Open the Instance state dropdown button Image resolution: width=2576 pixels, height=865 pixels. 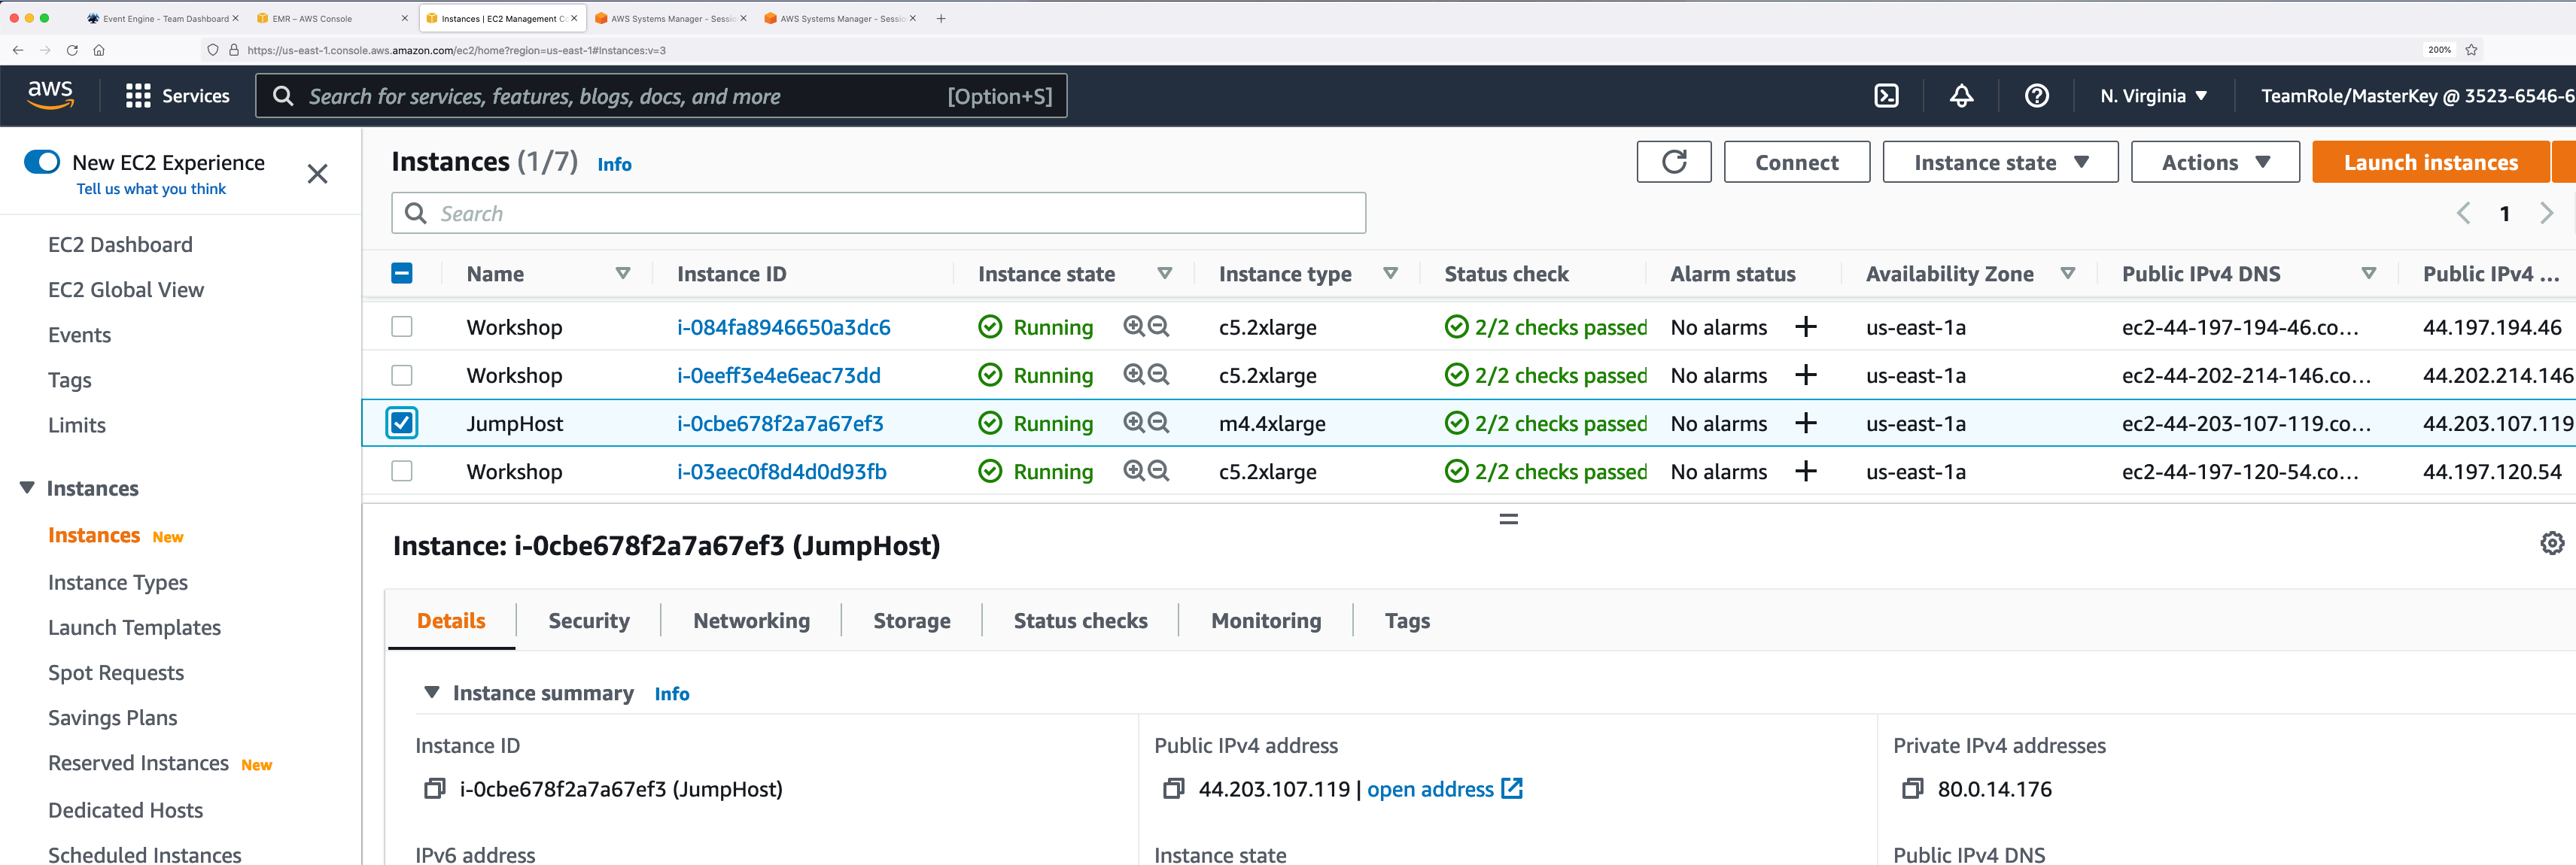click(x=2000, y=162)
